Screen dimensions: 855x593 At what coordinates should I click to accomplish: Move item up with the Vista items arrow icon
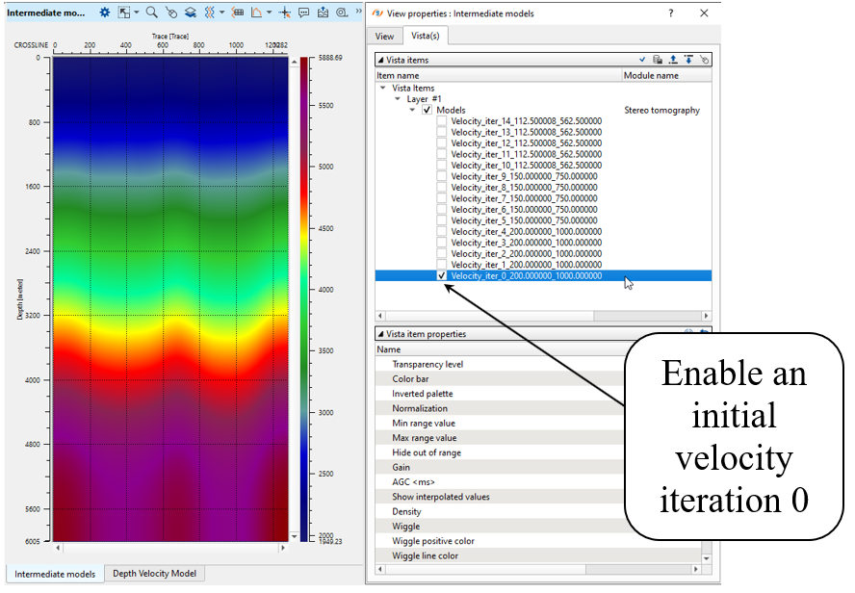673,60
